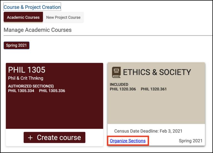Screen dimensions: 213x153
Task: Select the Spring 2021 term button
Action: (x=16, y=45)
